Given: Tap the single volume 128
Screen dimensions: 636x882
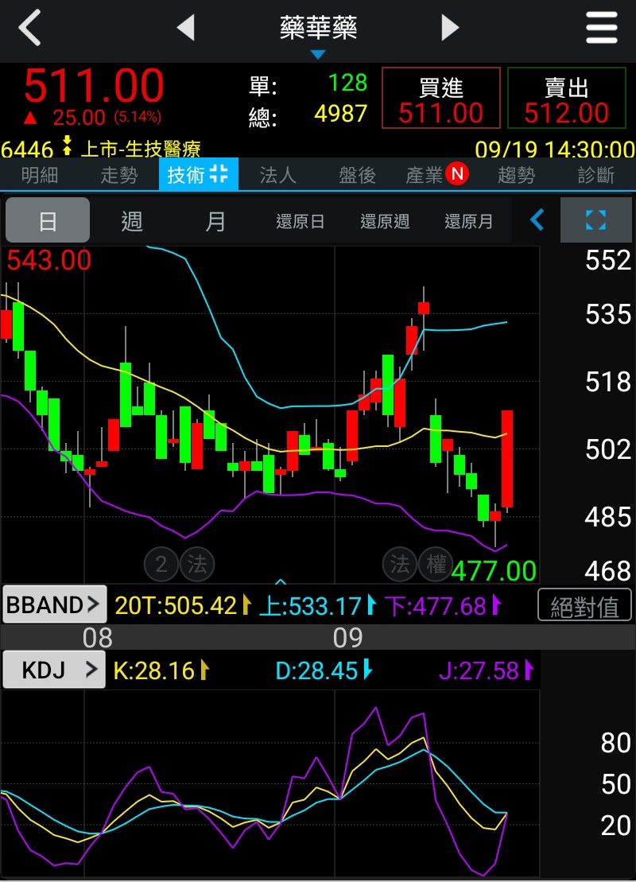Looking at the screenshot, I should pos(347,83).
